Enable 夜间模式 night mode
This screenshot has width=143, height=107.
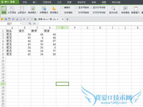click(x=54, y=10)
